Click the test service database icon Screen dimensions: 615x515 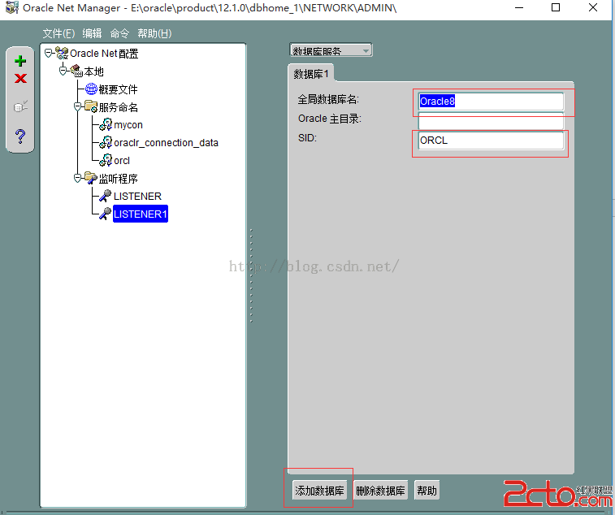click(20, 106)
